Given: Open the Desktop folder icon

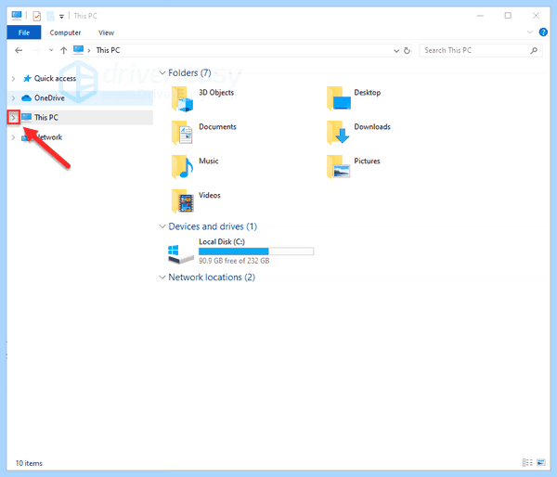Looking at the screenshot, I should 339,98.
